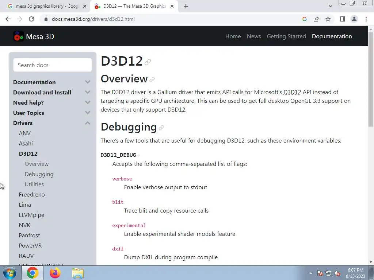
Task: Jump to Utilities sidebar subsection
Action: pos(34,184)
